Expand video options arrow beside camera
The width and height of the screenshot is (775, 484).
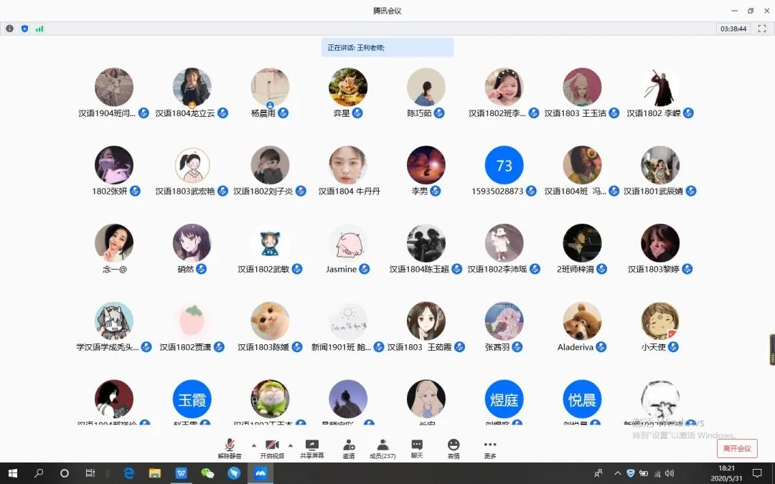tap(291, 445)
